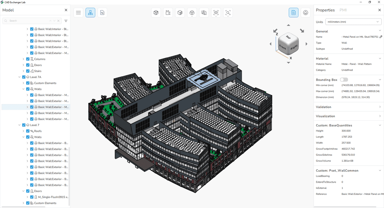Screen dimensions: 384x208
Task: Switch to the PMI tab
Action: click(x=343, y=10)
